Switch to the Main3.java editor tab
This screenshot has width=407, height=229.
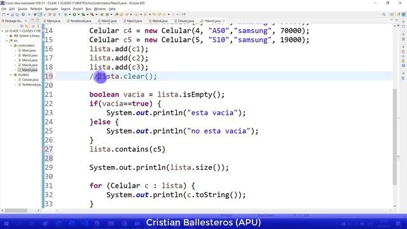[x=133, y=21]
